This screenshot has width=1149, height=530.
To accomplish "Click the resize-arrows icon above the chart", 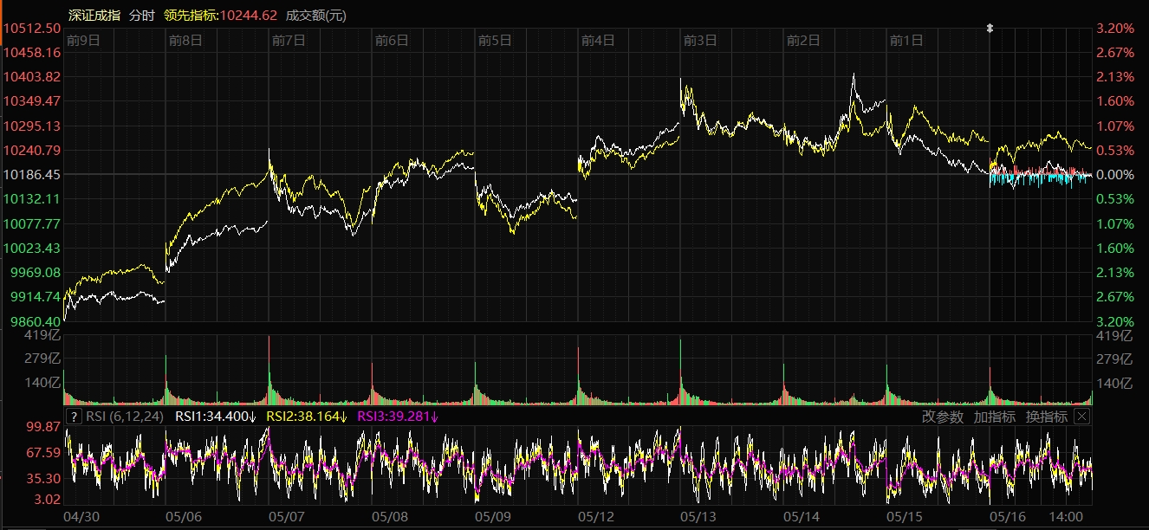I will point(990,29).
